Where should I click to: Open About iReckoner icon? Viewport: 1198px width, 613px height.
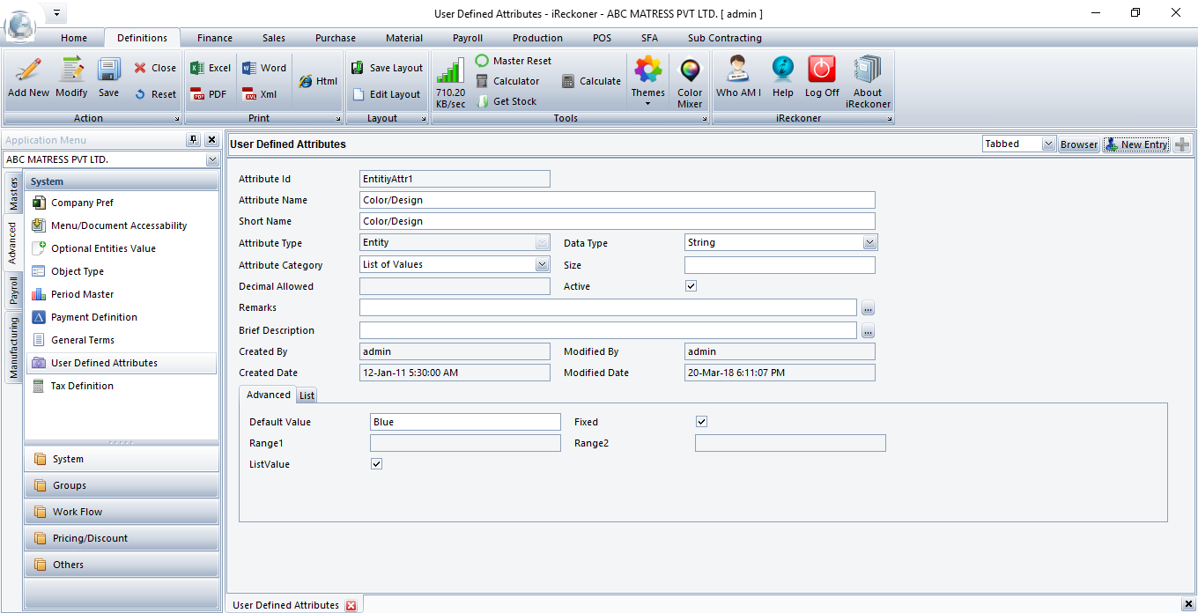868,81
